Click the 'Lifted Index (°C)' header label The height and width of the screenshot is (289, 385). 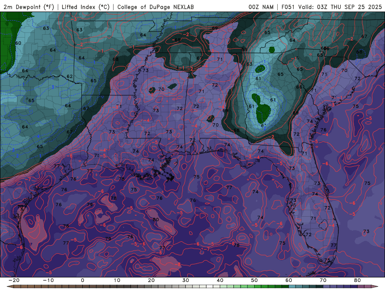tap(86, 7)
